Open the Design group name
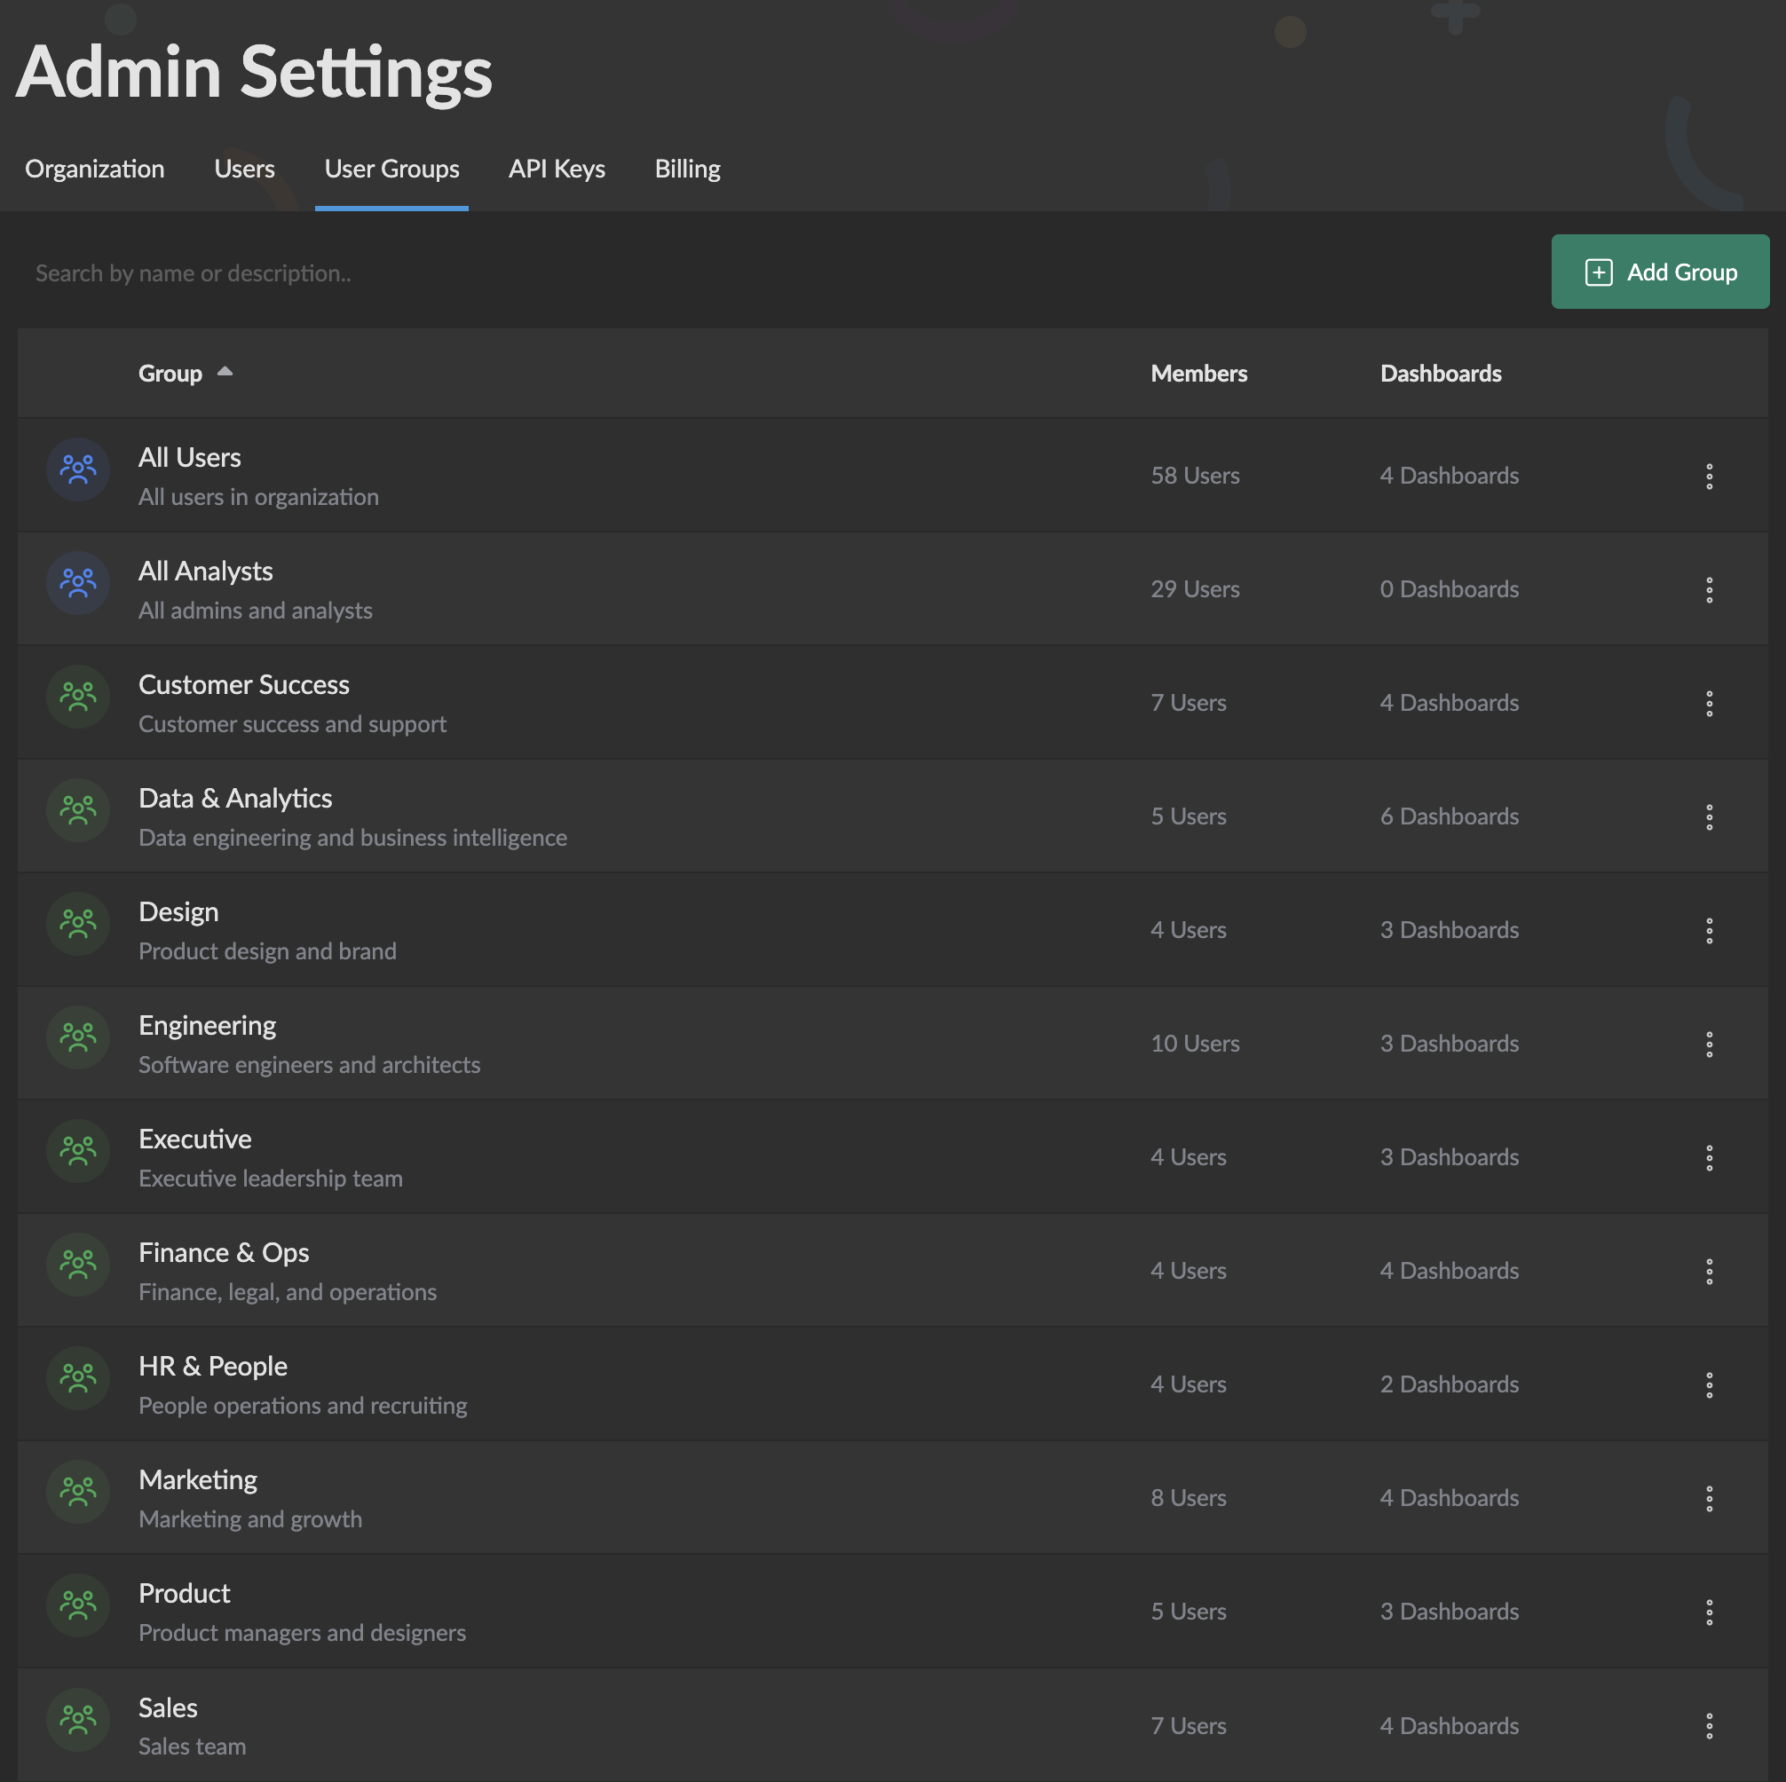 point(178,912)
